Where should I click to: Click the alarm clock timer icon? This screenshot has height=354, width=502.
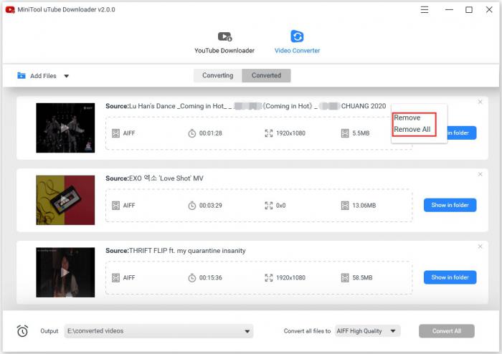tap(22, 330)
